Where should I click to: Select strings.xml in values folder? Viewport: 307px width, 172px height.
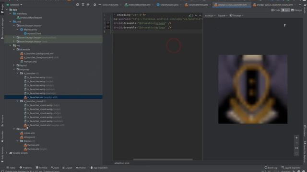pos(29,137)
